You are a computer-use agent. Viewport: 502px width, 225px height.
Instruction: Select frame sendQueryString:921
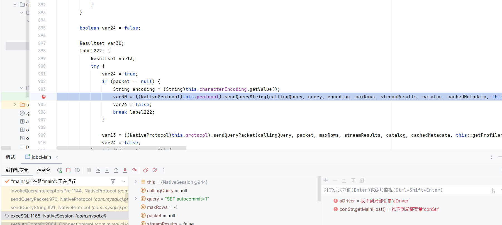click(x=65, y=207)
